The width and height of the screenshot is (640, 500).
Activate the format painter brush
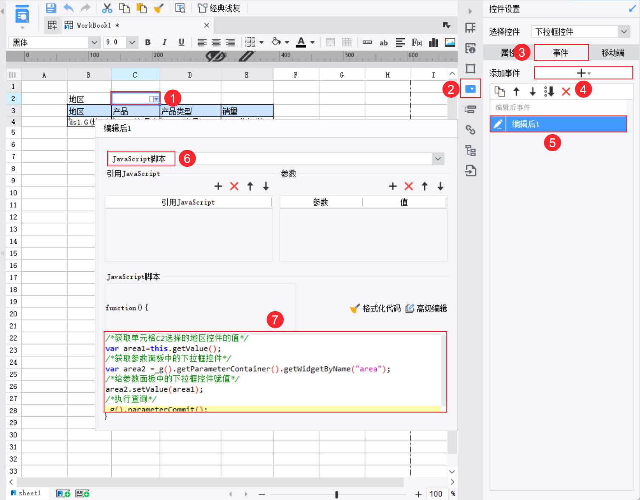(x=159, y=8)
